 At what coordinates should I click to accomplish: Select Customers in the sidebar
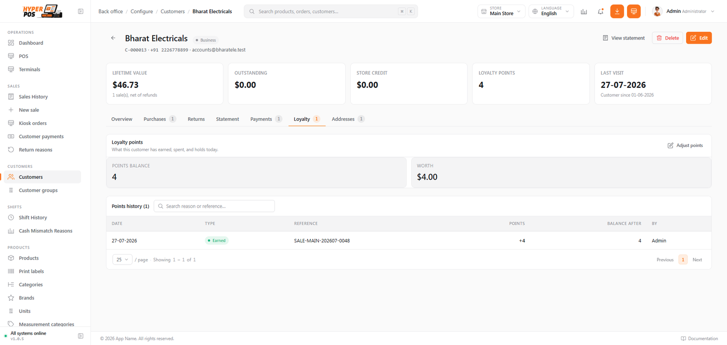[x=42, y=177]
